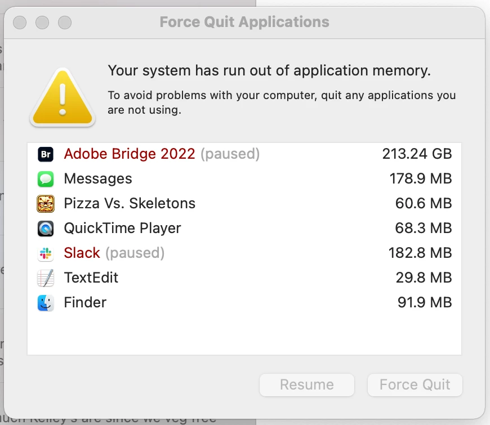Select TextEdit in the application list

coord(244,278)
